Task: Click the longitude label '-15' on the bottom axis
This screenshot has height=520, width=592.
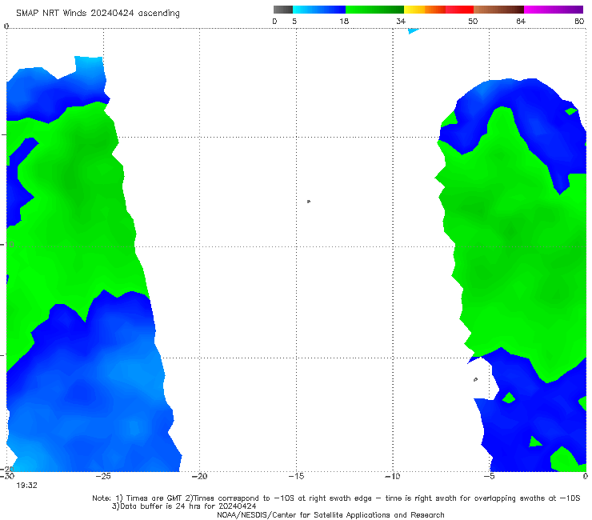Action: click(x=296, y=476)
